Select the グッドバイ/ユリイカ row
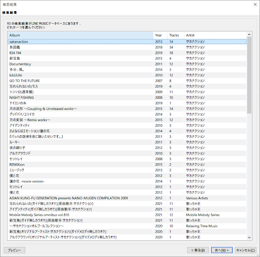 click(127, 114)
